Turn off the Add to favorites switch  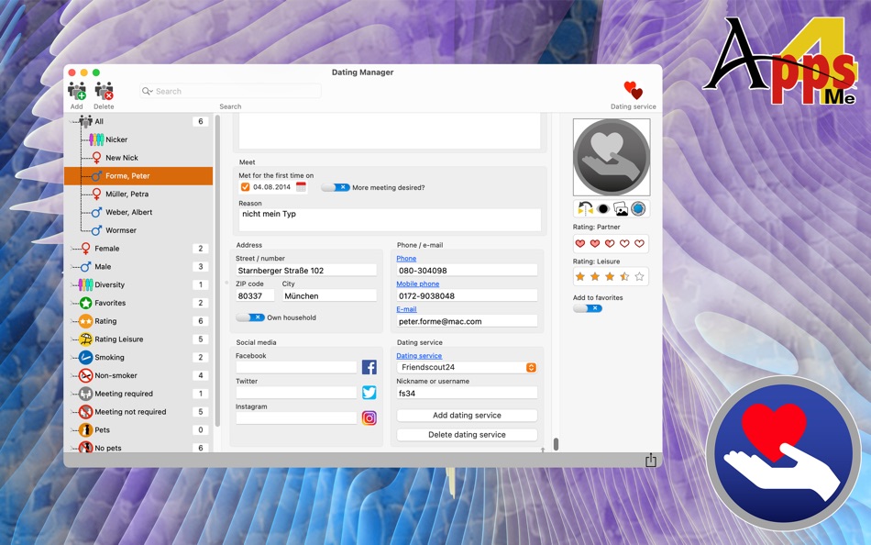[587, 310]
